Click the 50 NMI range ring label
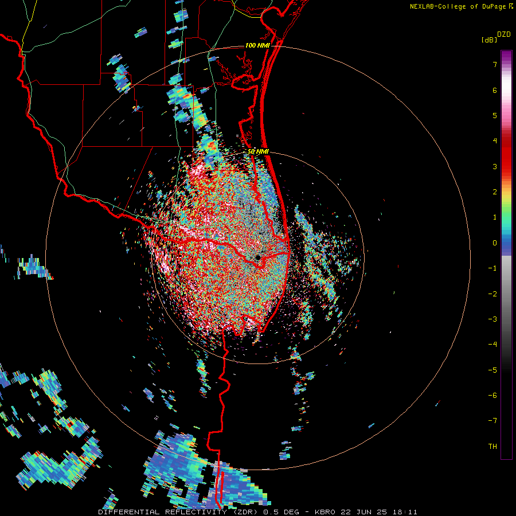This screenshot has height=516, width=516. click(x=258, y=152)
